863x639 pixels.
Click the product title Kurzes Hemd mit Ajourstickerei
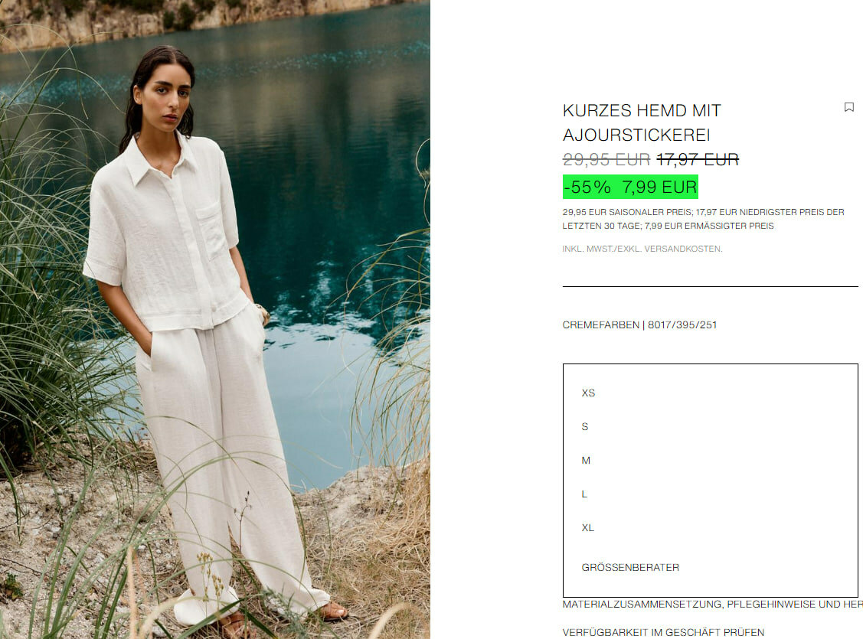(x=642, y=122)
